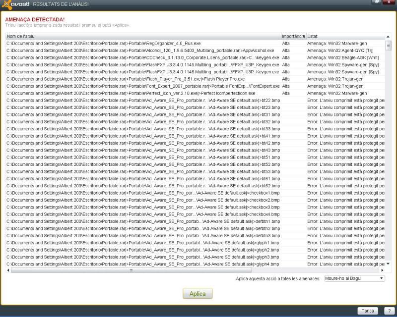This screenshot has height=317, width=397.
Task: Select the Alcohol.exe Win32:Agent-QYQ row
Action: (x=143, y=51)
